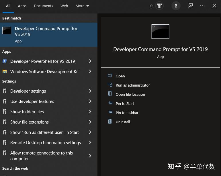
Task: Open the Developer settings result
Action: click(x=49, y=91)
